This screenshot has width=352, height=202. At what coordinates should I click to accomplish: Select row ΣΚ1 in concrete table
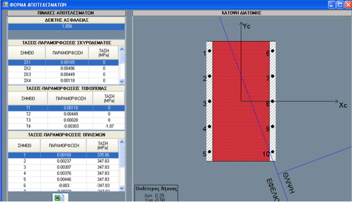click(63, 63)
